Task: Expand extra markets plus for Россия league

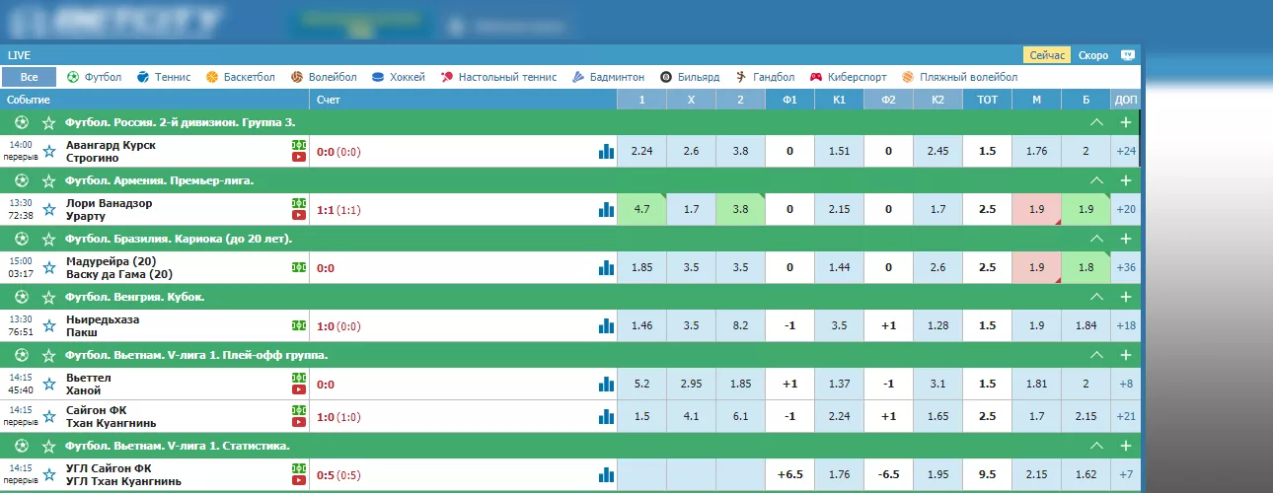Action: (x=1126, y=123)
